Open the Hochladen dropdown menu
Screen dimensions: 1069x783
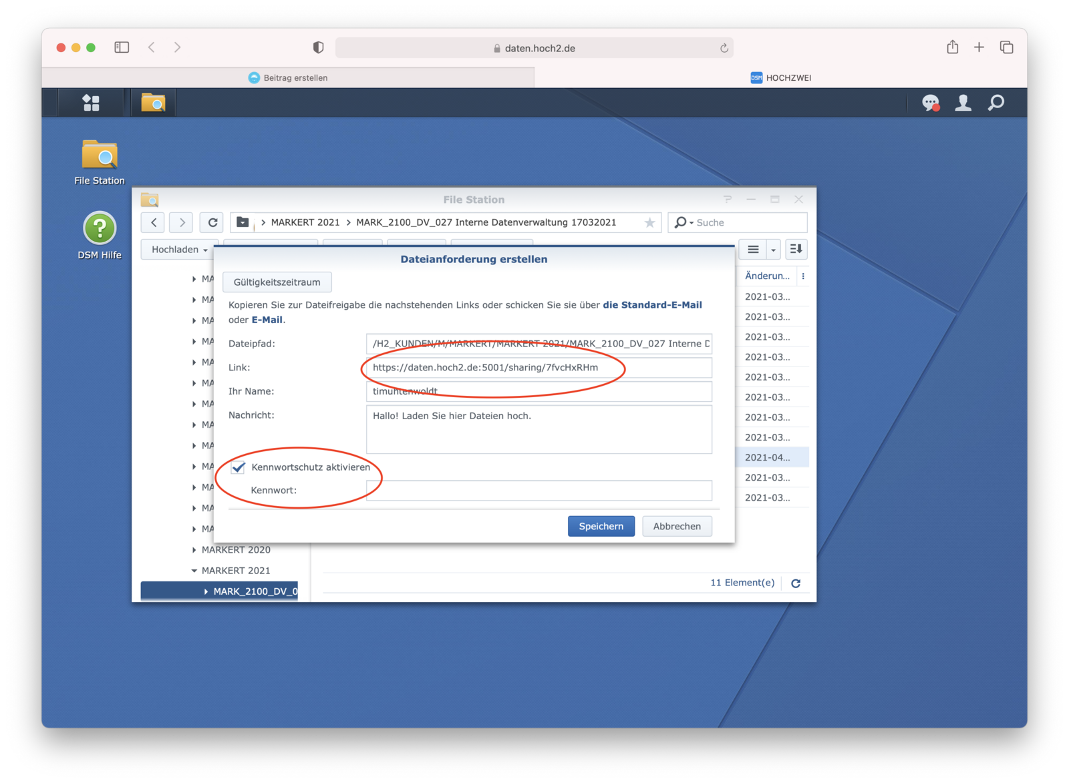coord(179,250)
